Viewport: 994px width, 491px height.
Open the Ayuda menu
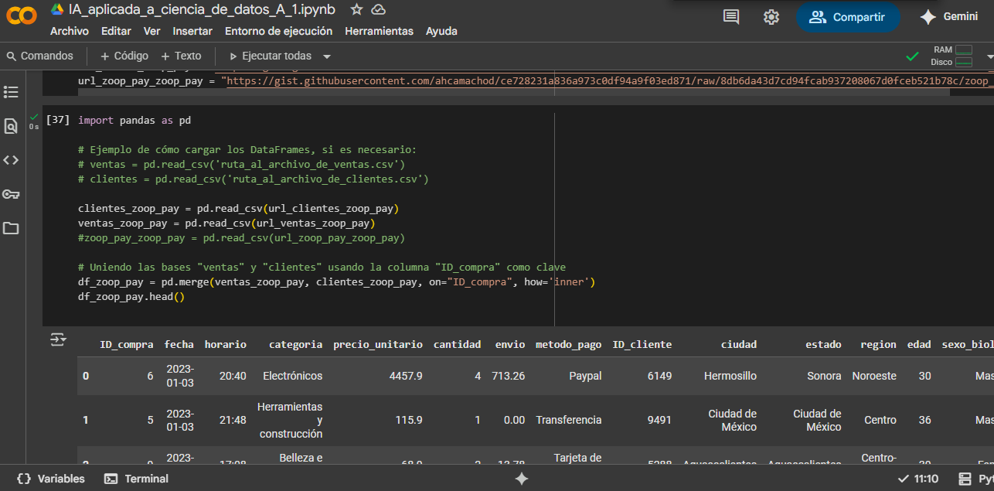pos(441,31)
